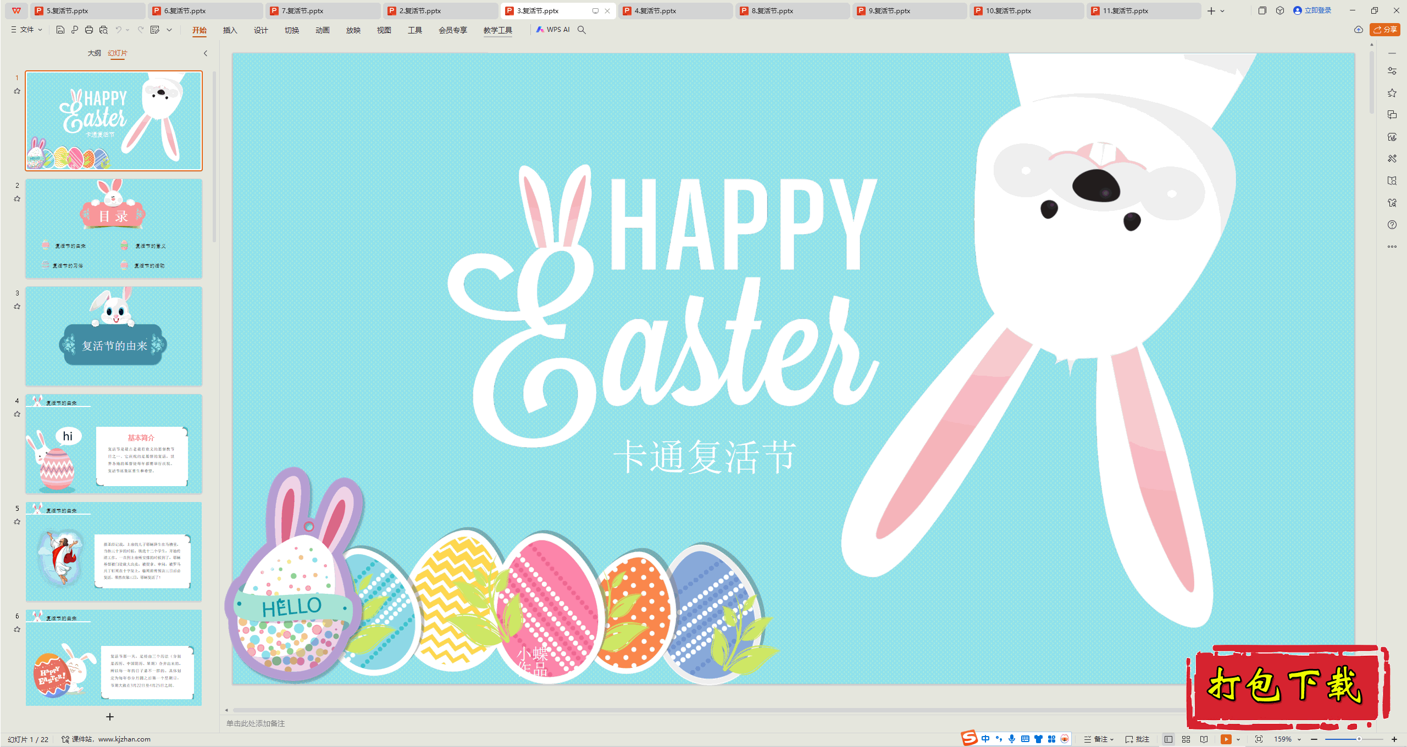Click the search magnifier icon
This screenshot has width=1407, height=747.
[581, 30]
